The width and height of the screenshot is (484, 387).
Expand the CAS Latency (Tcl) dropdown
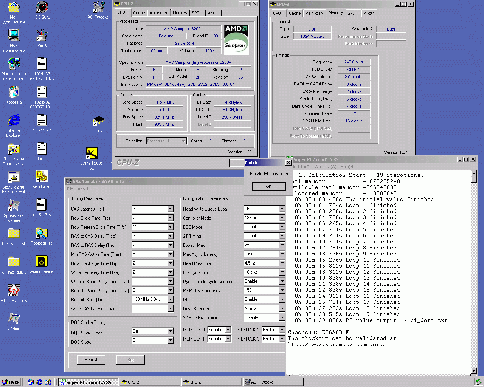[x=170, y=209]
